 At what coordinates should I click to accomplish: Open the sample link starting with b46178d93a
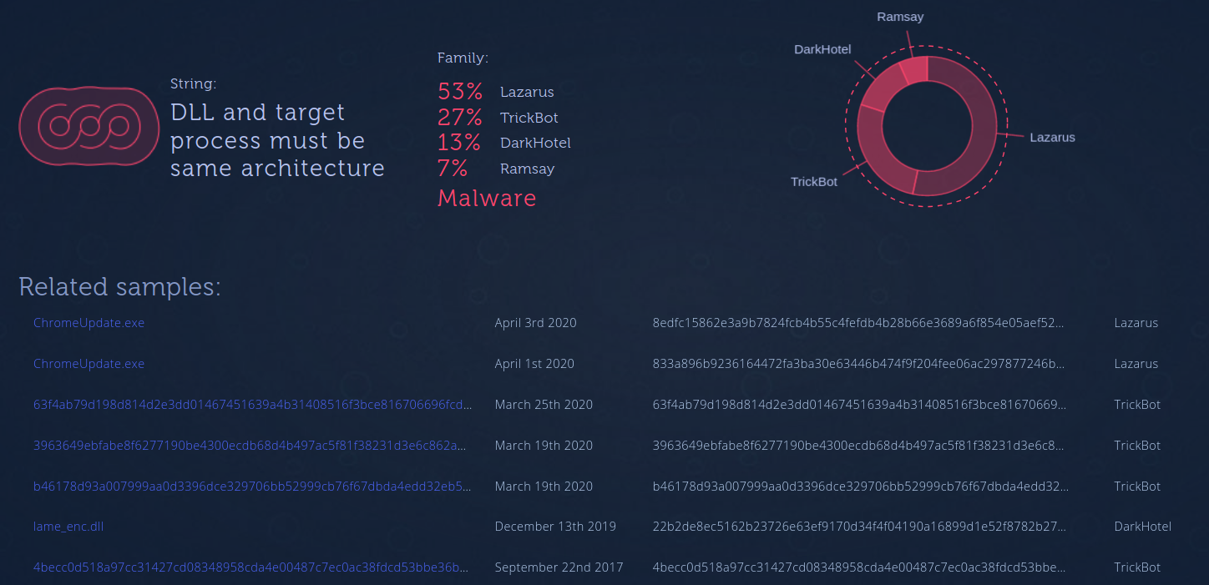(252, 487)
